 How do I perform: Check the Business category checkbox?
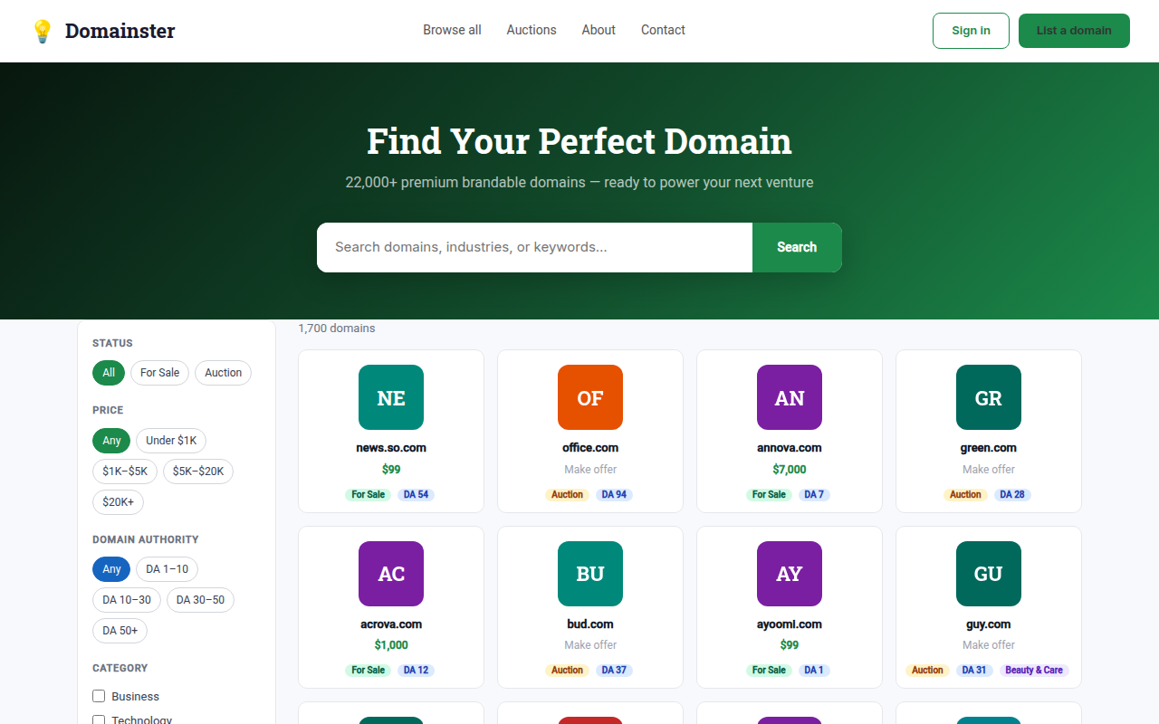click(99, 696)
